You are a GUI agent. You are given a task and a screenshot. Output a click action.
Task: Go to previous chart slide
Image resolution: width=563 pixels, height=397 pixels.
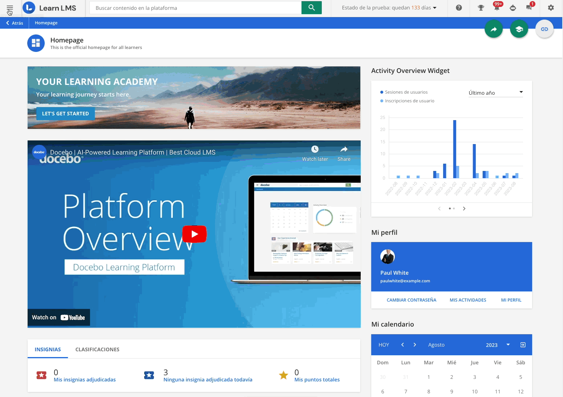440,208
